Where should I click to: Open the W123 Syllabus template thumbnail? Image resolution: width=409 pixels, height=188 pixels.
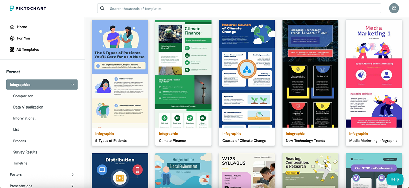click(247, 171)
